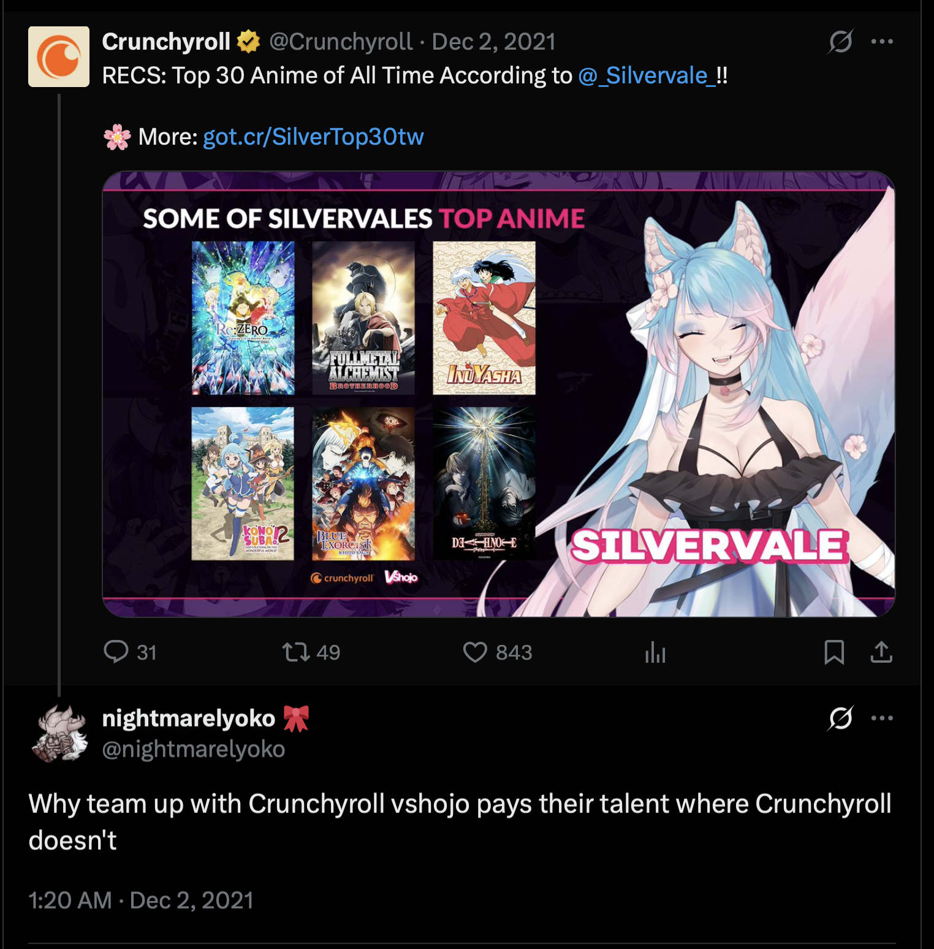Open the @Crunchyroll handle
This screenshot has width=934, height=949.
click(x=341, y=42)
